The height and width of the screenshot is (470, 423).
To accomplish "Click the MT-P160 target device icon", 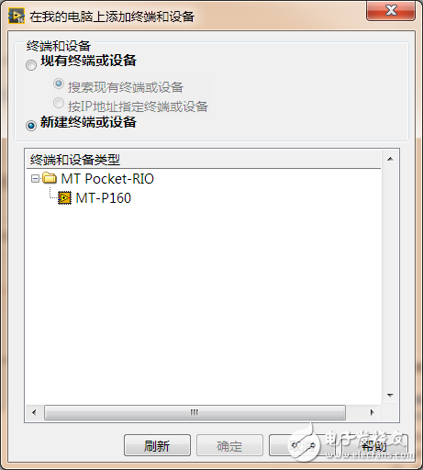I will pyautogui.click(x=64, y=198).
